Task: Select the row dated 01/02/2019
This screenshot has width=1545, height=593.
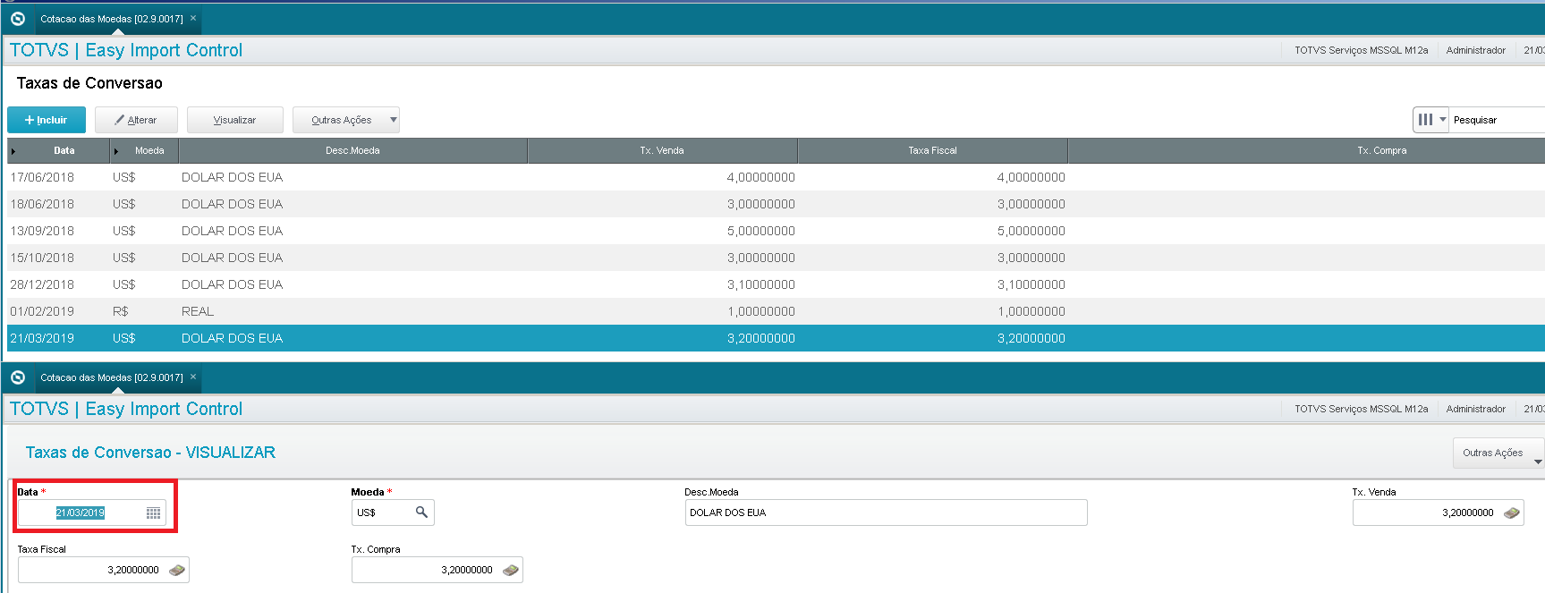Action: tap(776, 311)
